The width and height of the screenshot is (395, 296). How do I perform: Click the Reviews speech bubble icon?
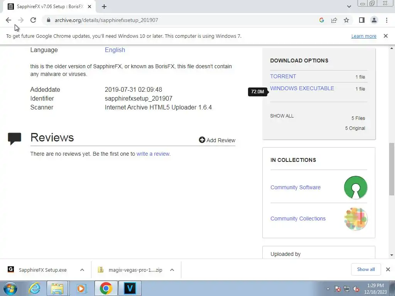pyautogui.click(x=14, y=139)
